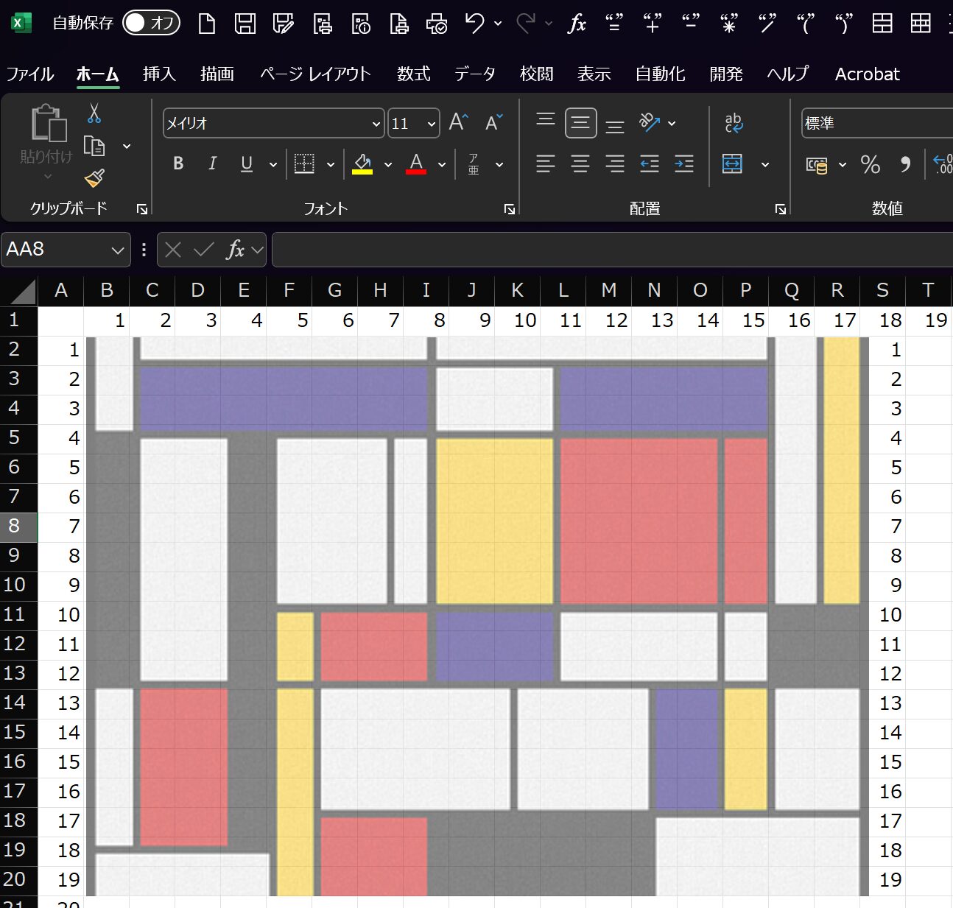Click the Cut scissors icon
The width and height of the screenshot is (953, 908).
click(x=94, y=113)
